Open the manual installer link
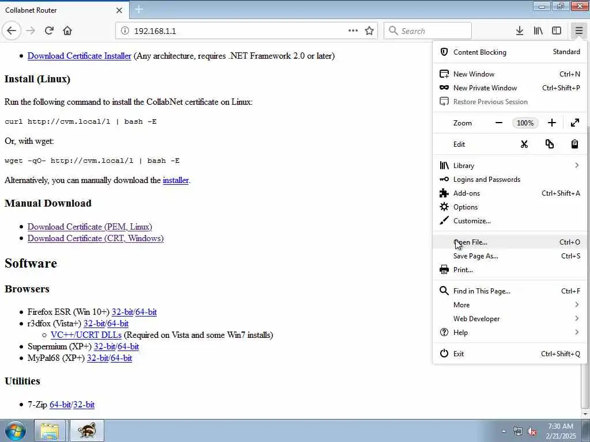 point(176,180)
